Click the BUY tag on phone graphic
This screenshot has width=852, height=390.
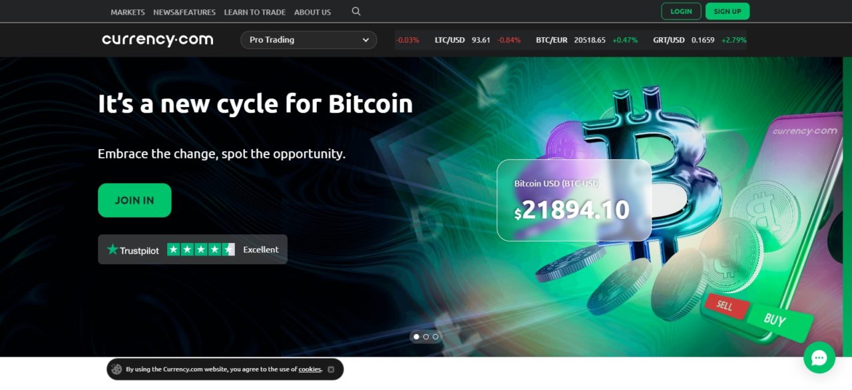click(x=775, y=320)
